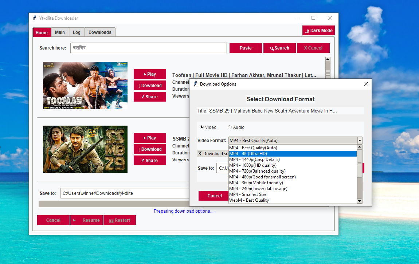Play the Toofaan movie video

[150, 74]
